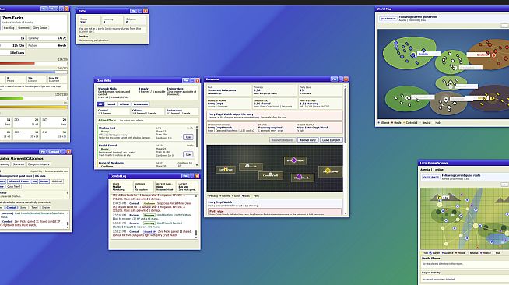Select the lower purple diamond dungeon room node
Image resolution: width=509 pixels, height=285 pixels.
pyautogui.click(x=300, y=178)
